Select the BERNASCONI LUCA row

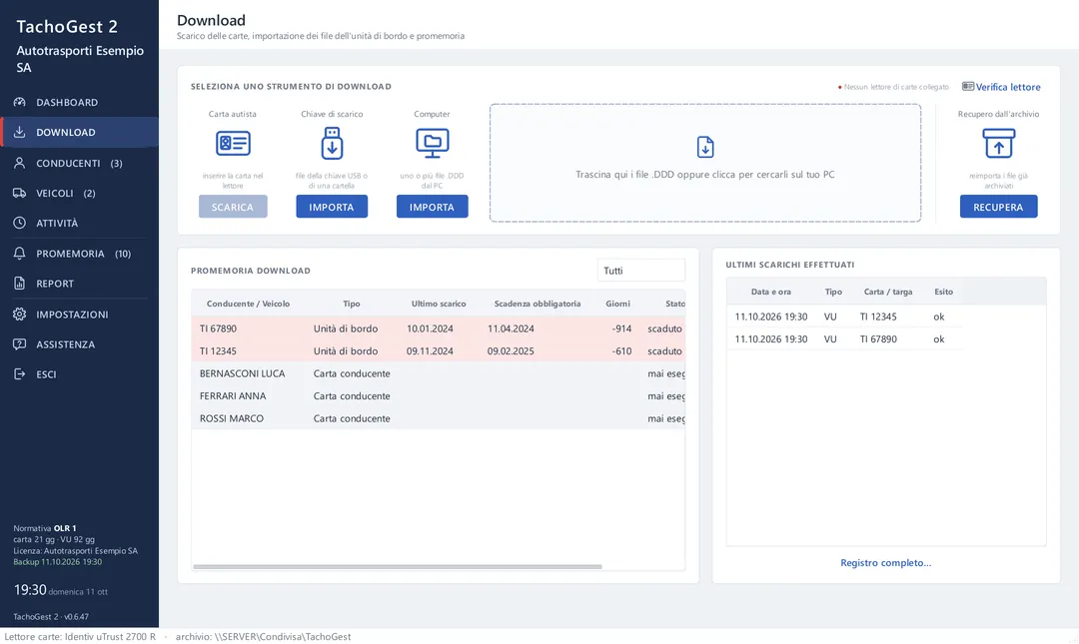pos(439,373)
